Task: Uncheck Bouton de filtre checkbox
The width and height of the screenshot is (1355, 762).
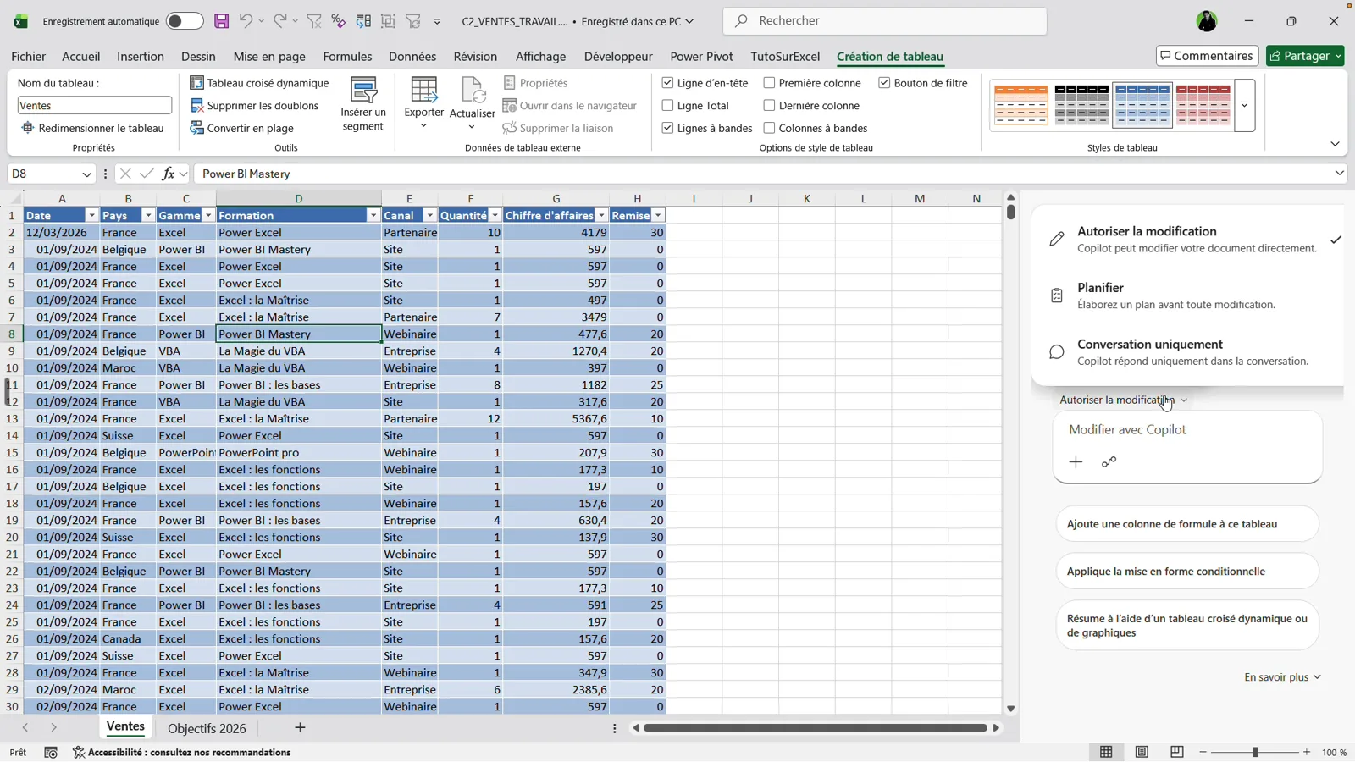Action: click(x=884, y=83)
